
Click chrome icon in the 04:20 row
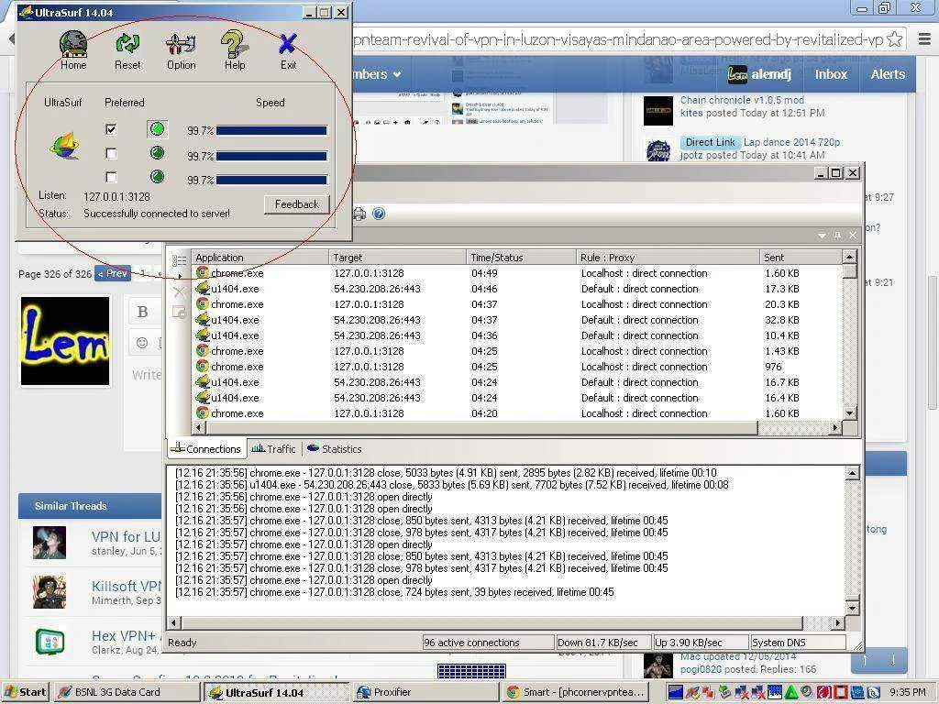pos(203,413)
